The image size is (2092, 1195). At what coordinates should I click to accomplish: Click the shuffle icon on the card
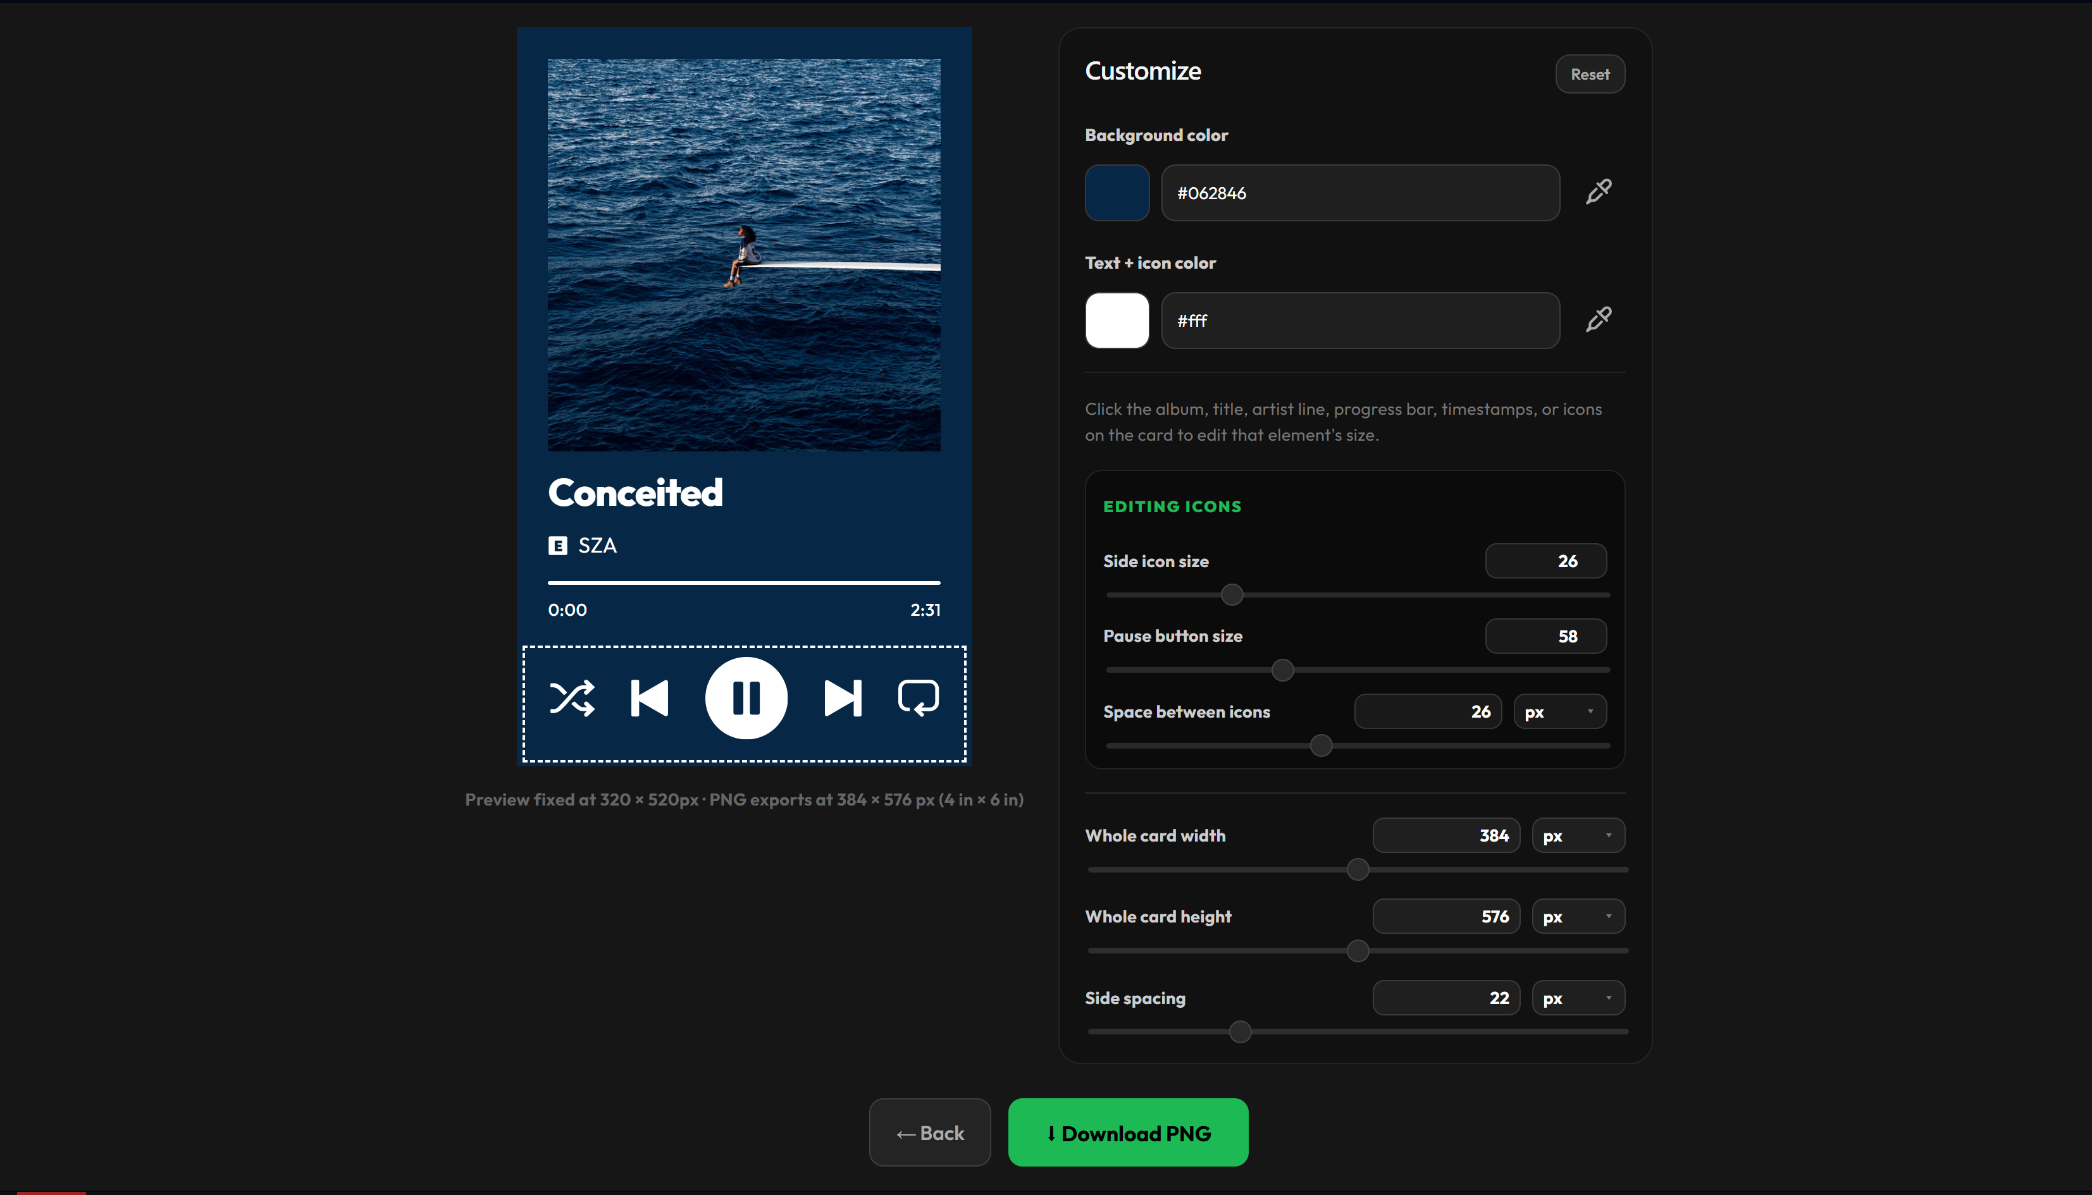pyautogui.click(x=571, y=699)
